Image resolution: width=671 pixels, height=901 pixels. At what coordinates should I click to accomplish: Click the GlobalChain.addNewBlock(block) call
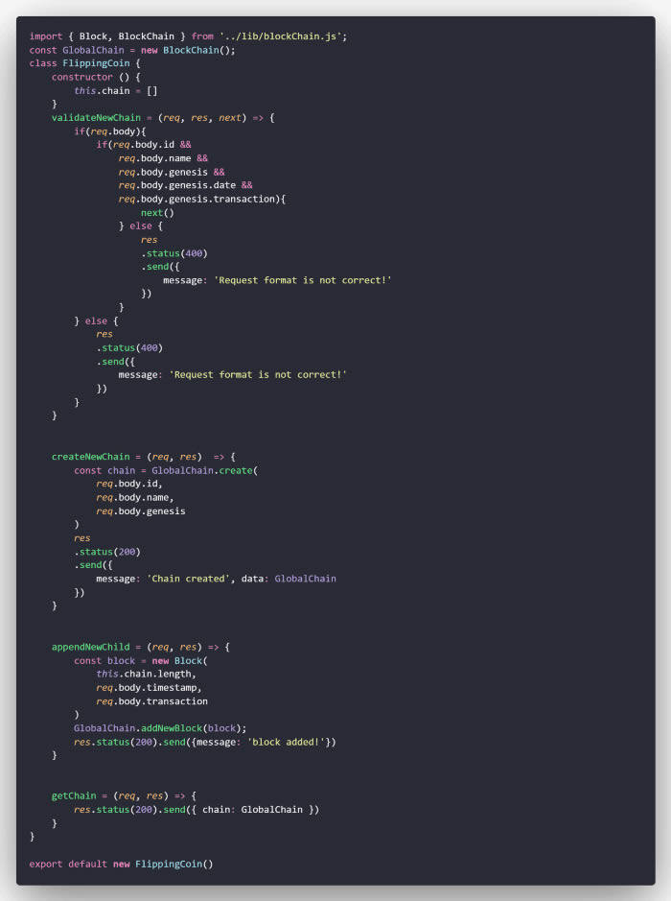[x=160, y=727]
